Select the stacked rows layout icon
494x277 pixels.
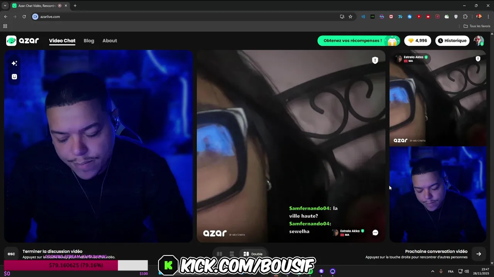click(x=232, y=254)
